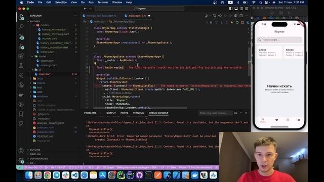Expand the DEPENDENCIES section
The image size is (324, 182).
38,159
